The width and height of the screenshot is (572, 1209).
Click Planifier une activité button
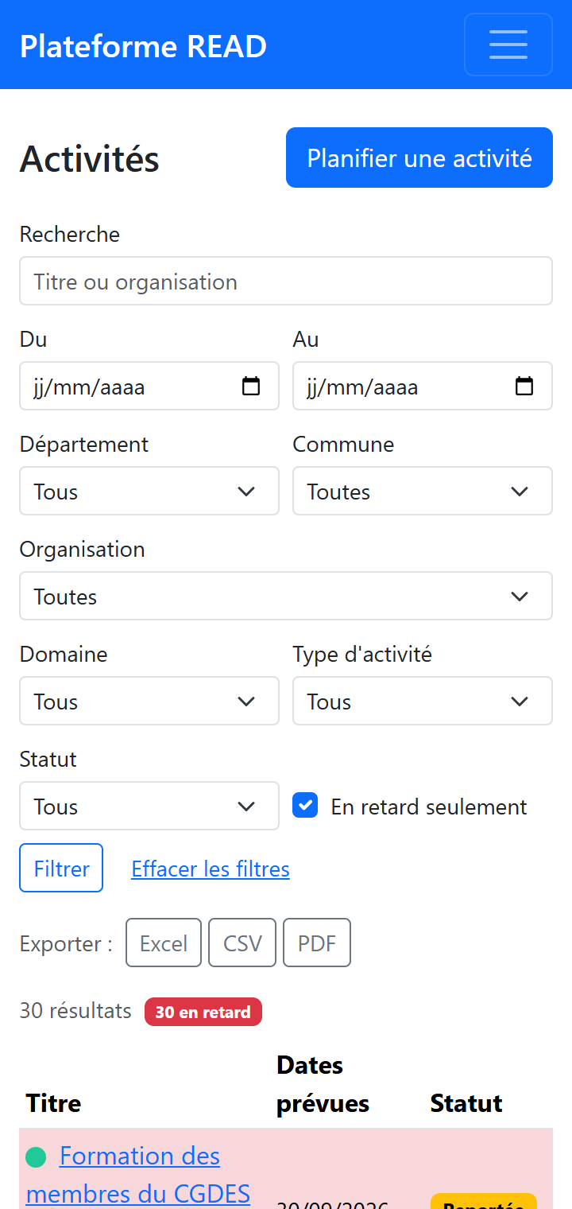click(419, 157)
